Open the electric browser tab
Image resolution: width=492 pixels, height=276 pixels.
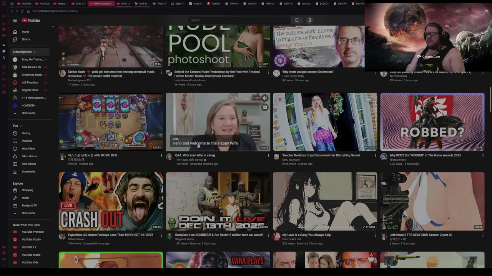[x=196, y=3]
